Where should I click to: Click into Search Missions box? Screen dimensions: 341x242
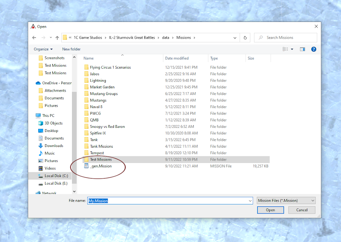pos(285,38)
